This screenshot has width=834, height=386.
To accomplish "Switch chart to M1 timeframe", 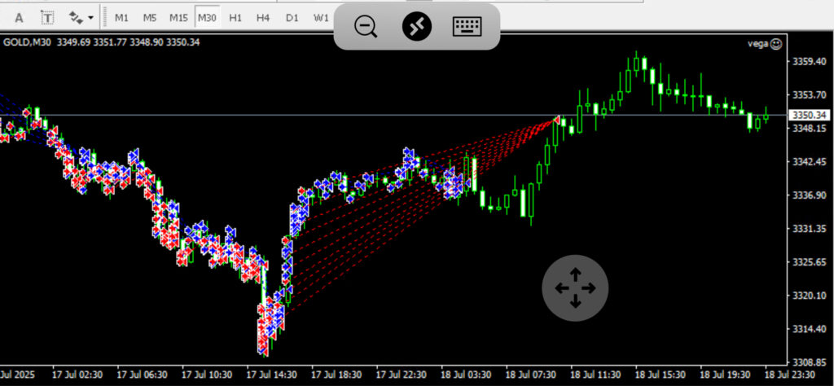I will click(x=122, y=18).
